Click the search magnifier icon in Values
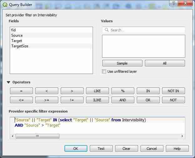Image resolution: width=195 pixels, height=158 pixels. tap(106, 30)
